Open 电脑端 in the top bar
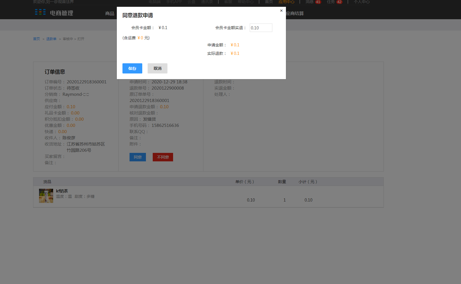461x284 pixels. coord(155,2)
